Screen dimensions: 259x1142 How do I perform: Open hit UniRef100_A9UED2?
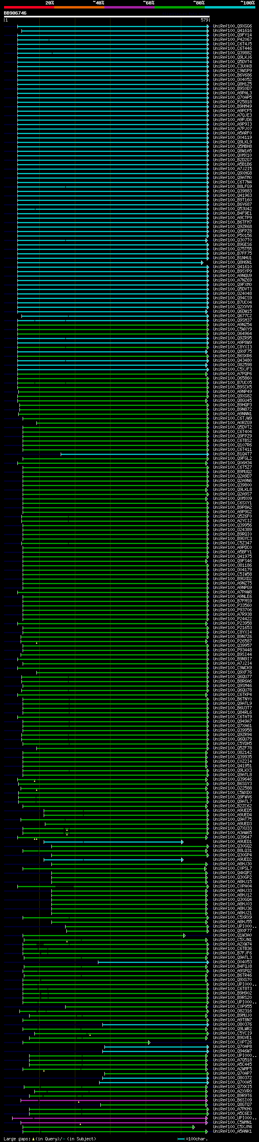click(232, 860)
